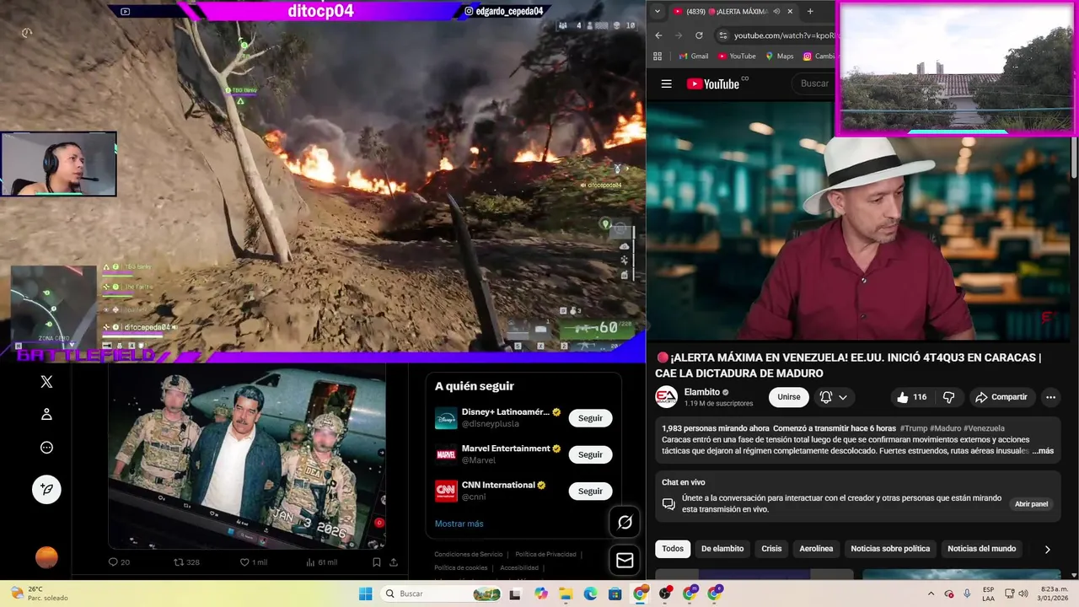Click the Unirse button
The height and width of the screenshot is (607, 1079).
pos(789,397)
